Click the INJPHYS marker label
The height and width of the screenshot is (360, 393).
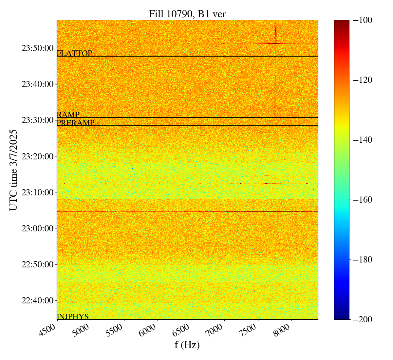point(73,316)
